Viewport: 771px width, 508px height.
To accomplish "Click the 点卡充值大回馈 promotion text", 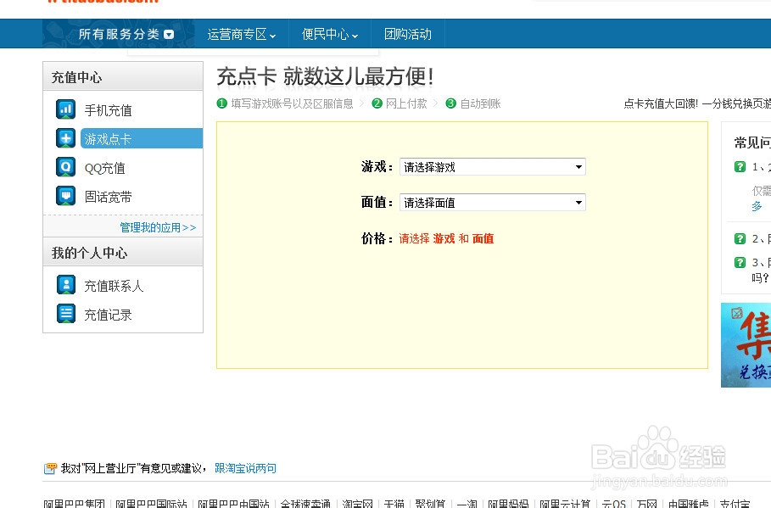I will pos(697,103).
